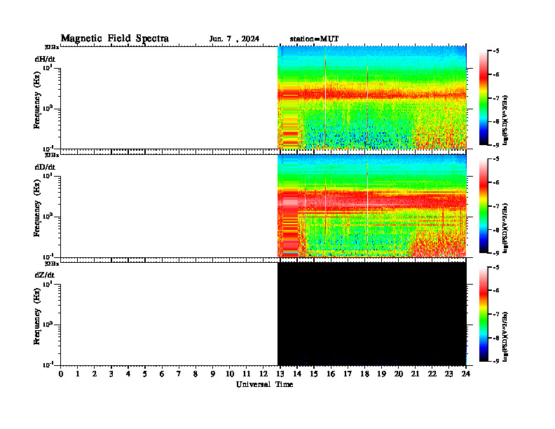Click the log PSD label beside dZ/dt color bar
555x429 pixels.
tap(505, 336)
